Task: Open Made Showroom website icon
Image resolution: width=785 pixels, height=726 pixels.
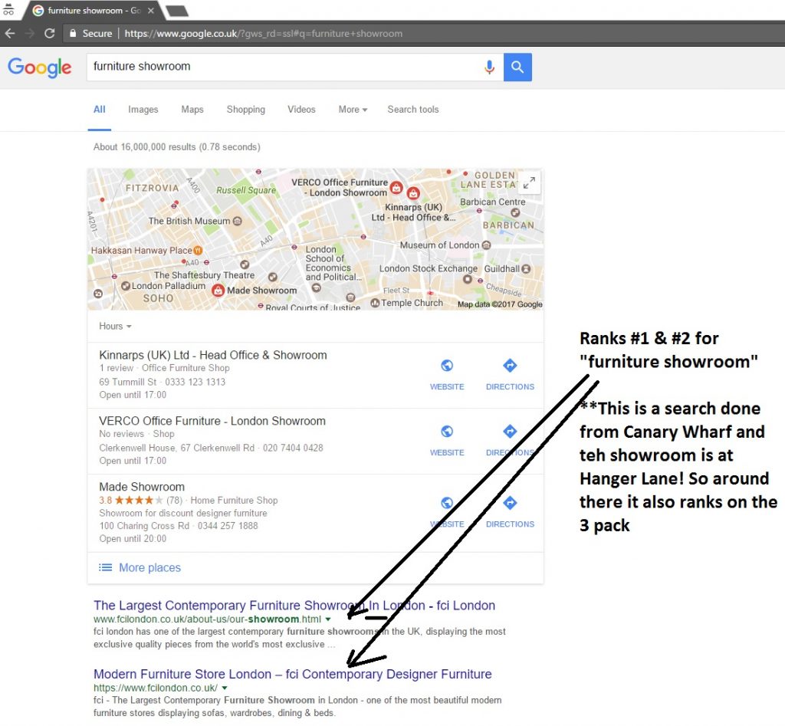Action: coord(447,503)
